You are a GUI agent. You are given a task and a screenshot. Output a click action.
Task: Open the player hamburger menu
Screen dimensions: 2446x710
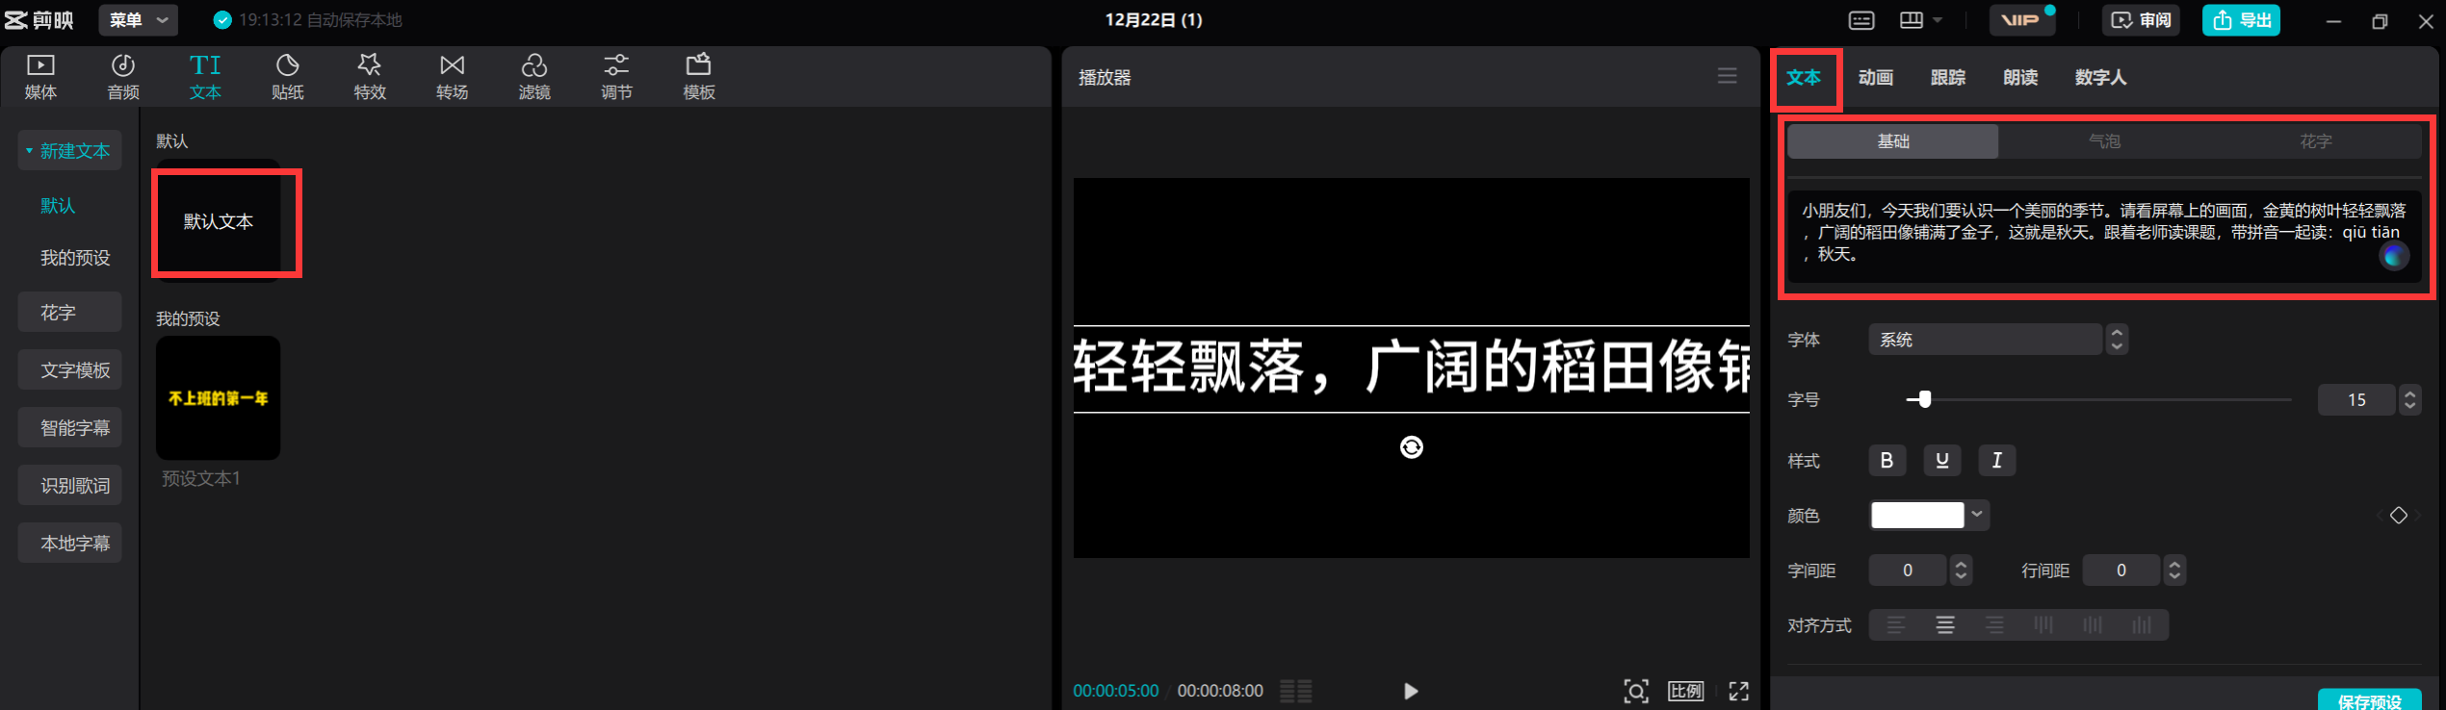(1728, 76)
